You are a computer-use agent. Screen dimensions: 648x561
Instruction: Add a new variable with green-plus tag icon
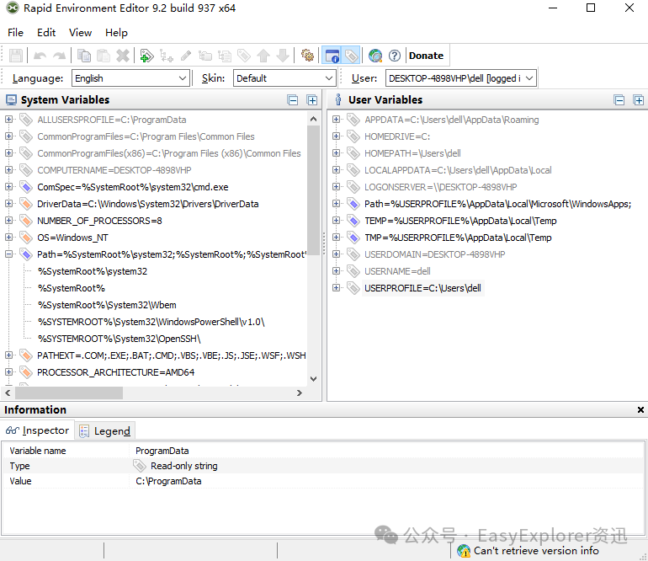146,56
